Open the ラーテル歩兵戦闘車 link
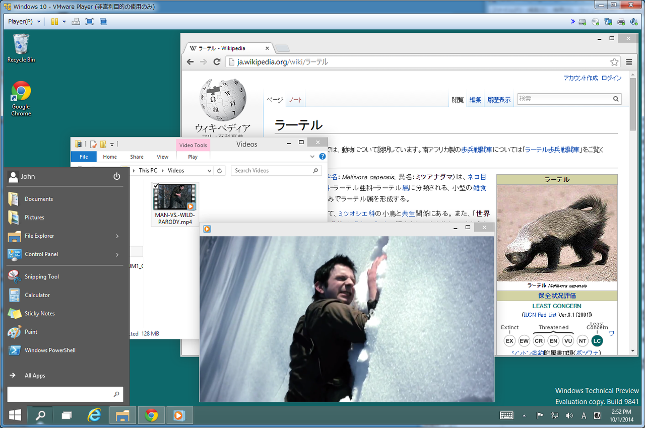Viewport: 645px width, 428px height. coord(552,150)
